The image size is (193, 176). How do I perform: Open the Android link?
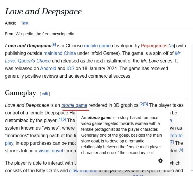(48, 68)
